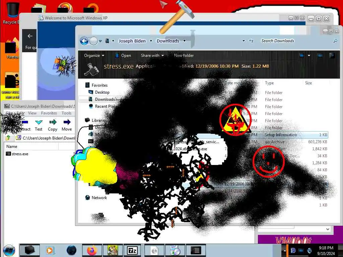
Task: Open the CD disc taskbar icon
Action: click(x=175, y=250)
